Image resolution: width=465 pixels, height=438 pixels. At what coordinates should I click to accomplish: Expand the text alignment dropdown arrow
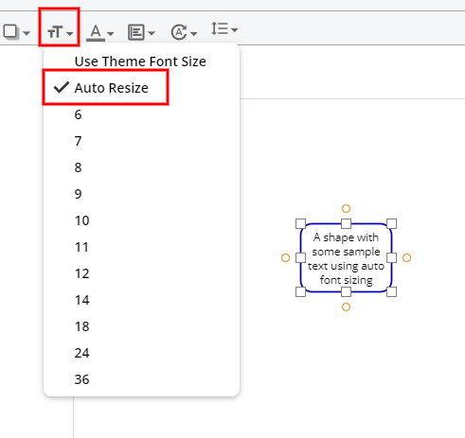click(x=152, y=33)
